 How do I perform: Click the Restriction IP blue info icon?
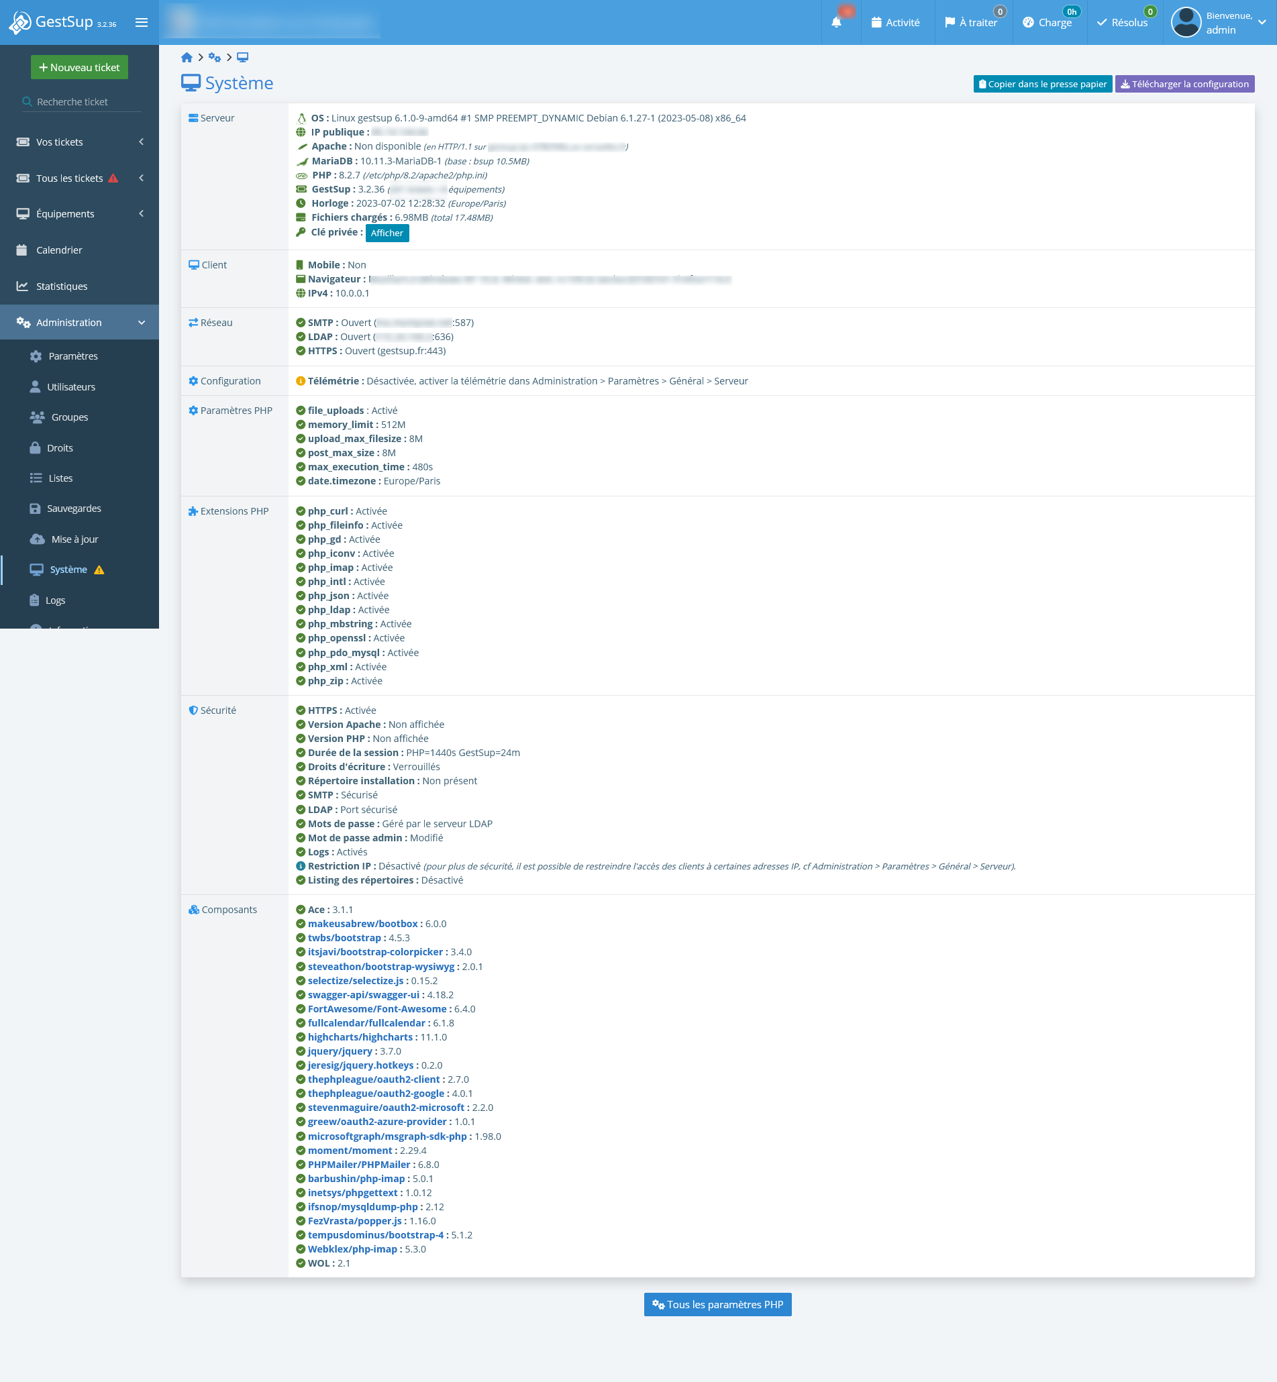[301, 866]
